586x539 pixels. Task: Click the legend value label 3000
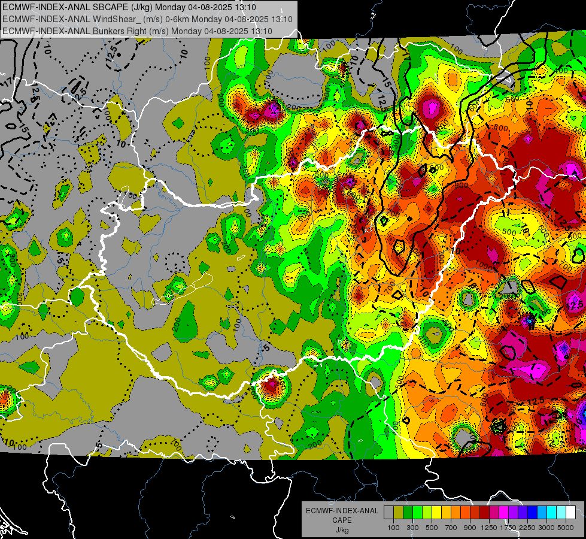(x=546, y=528)
